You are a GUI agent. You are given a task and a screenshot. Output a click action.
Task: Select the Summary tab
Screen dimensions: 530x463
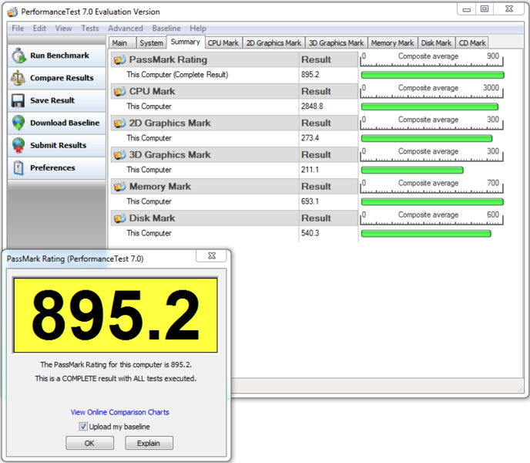pyautogui.click(x=186, y=42)
